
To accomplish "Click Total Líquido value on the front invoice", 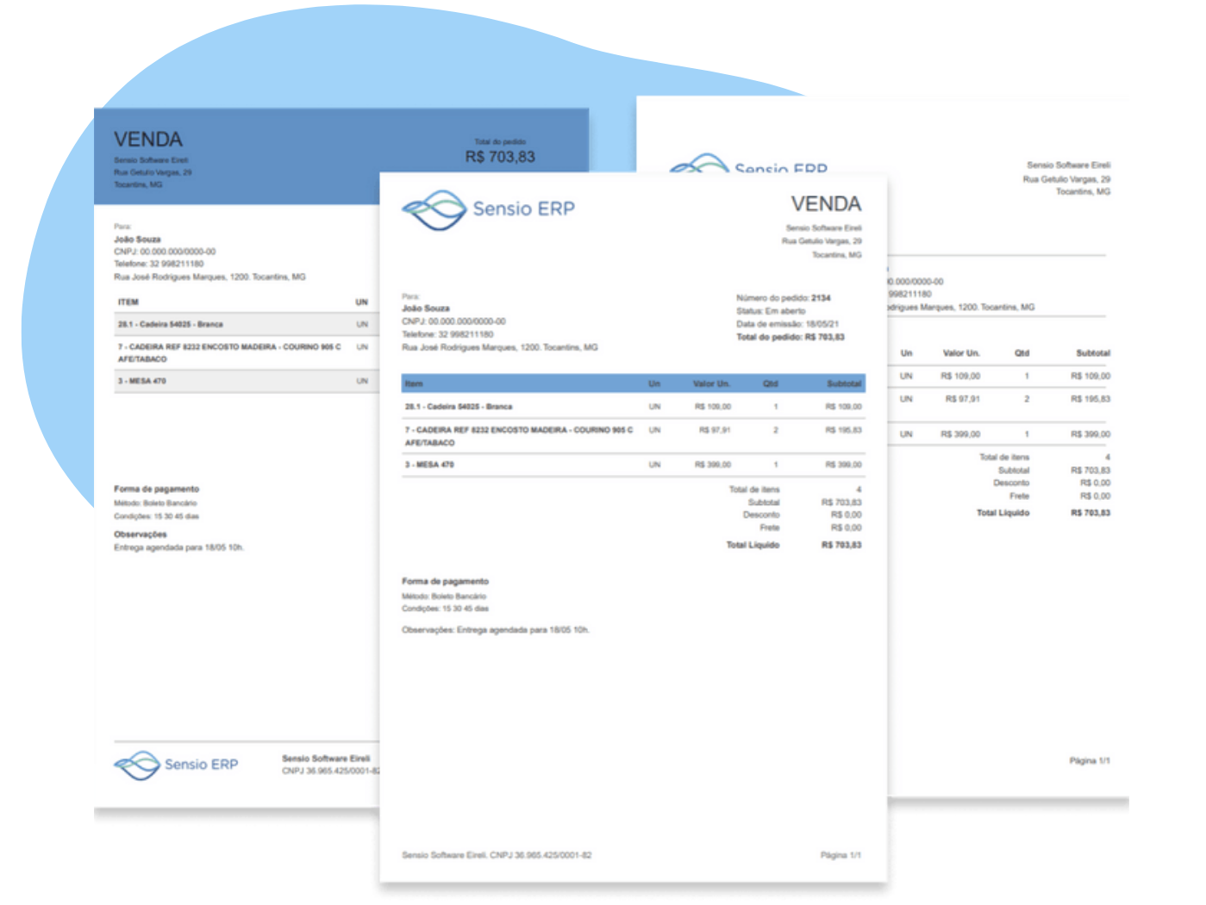I will coord(840,545).
